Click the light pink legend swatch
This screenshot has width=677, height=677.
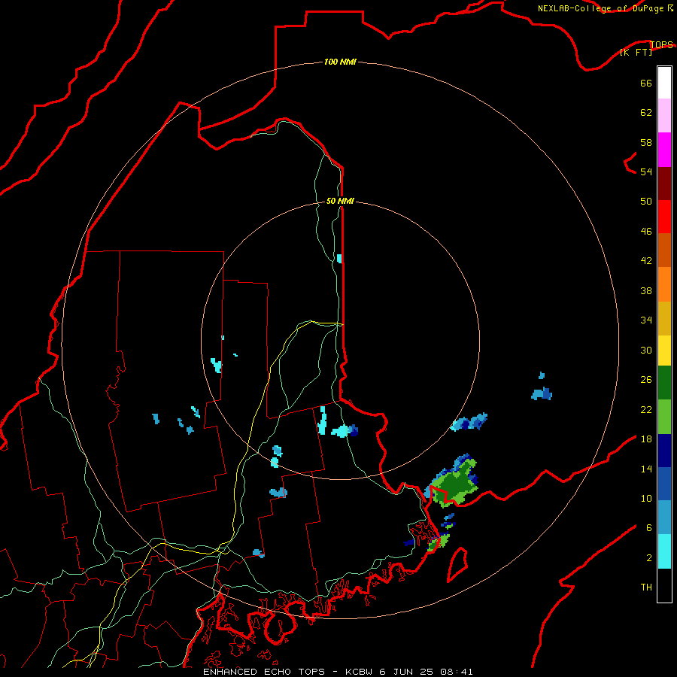click(664, 116)
